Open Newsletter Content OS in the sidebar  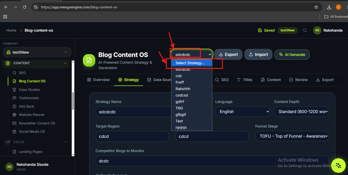coord(37,123)
